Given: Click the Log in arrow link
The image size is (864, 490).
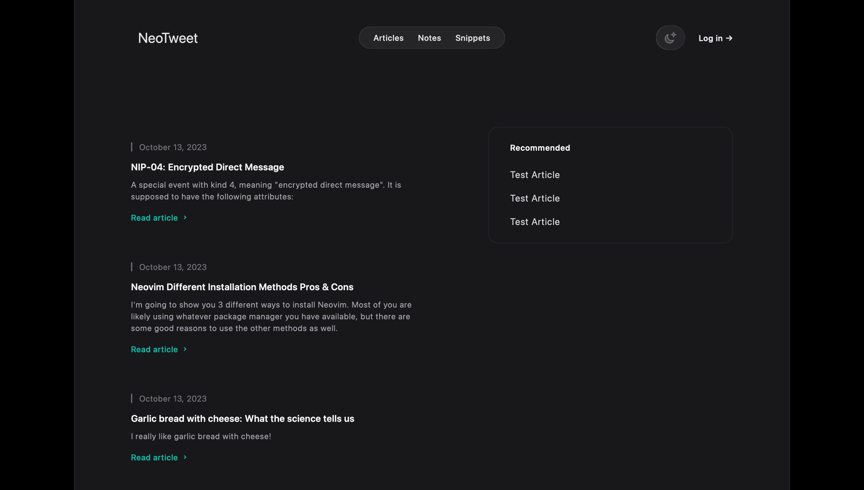Looking at the screenshot, I should [x=715, y=38].
